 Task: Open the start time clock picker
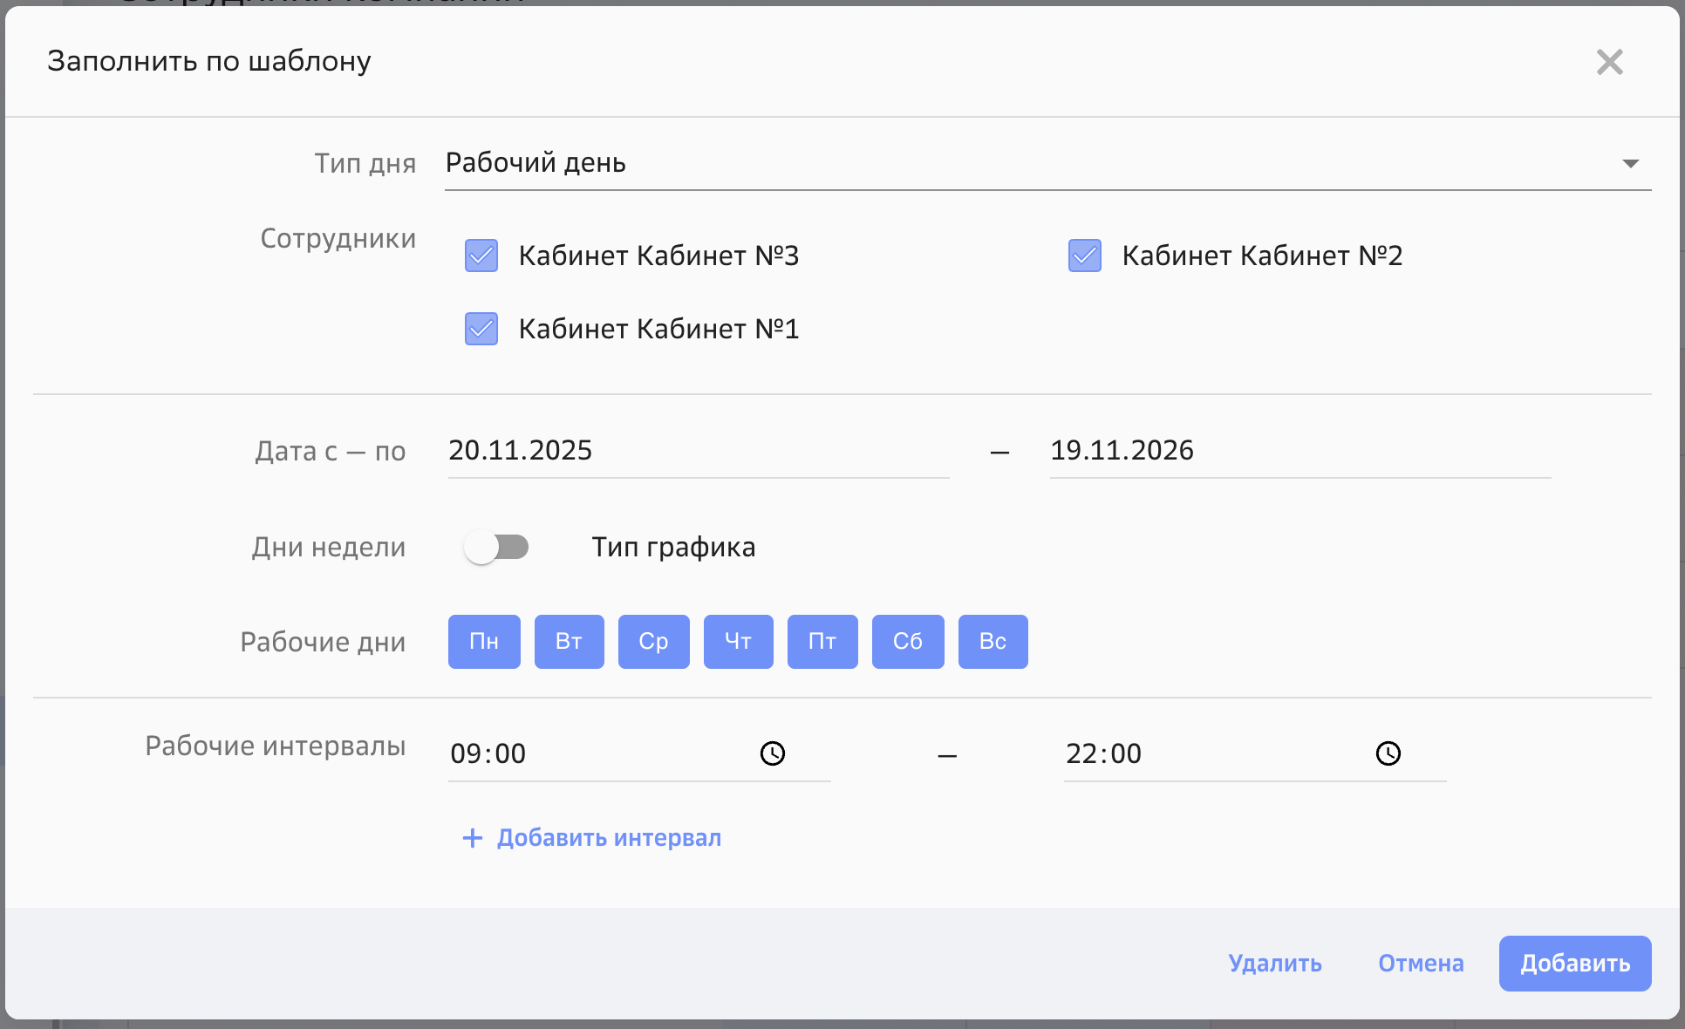pyautogui.click(x=773, y=753)
